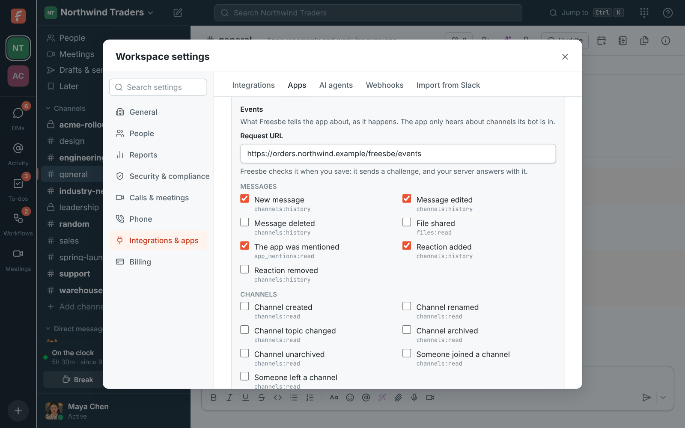685x428 pixels.
Task: Open Security & compliance settings
Action: (x=158, y=176)
